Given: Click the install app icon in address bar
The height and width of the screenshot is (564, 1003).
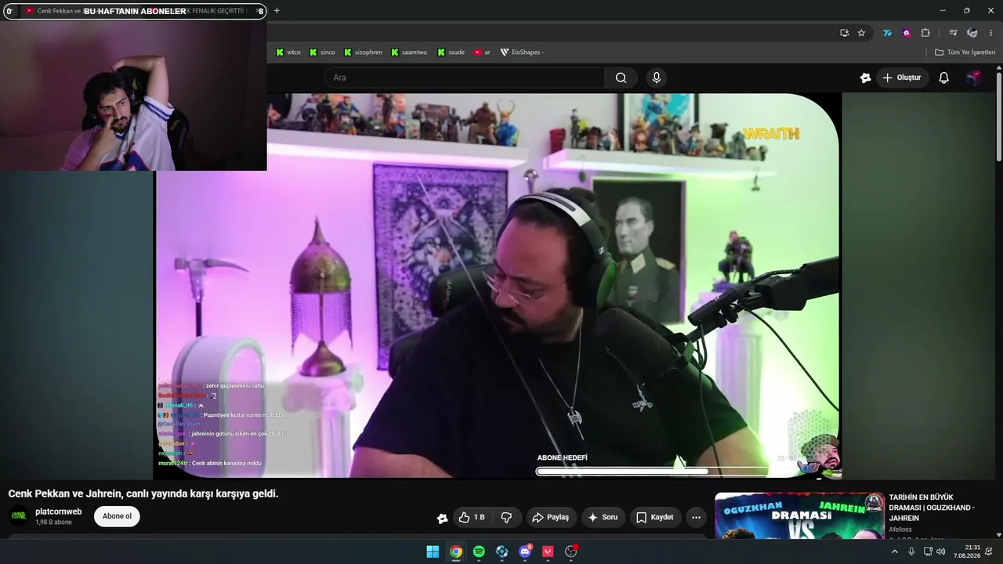Looking at the screenshot, I should click(844, 33).
